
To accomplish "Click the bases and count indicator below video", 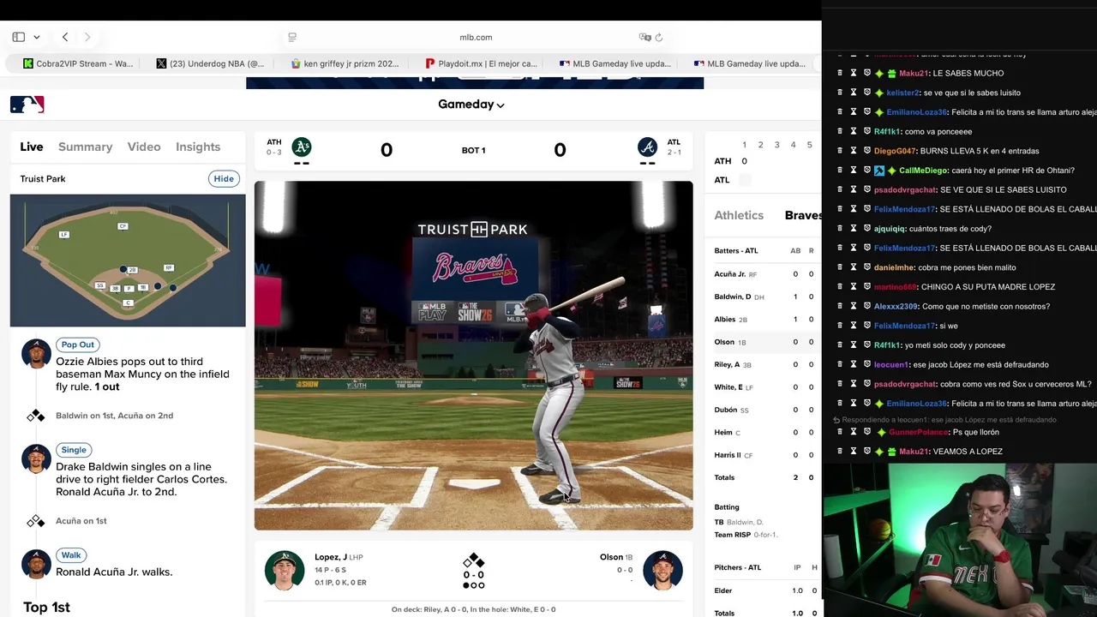I will tap(474, 570).
